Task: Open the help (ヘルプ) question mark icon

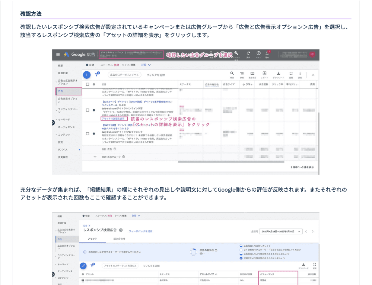Action: 258,54
